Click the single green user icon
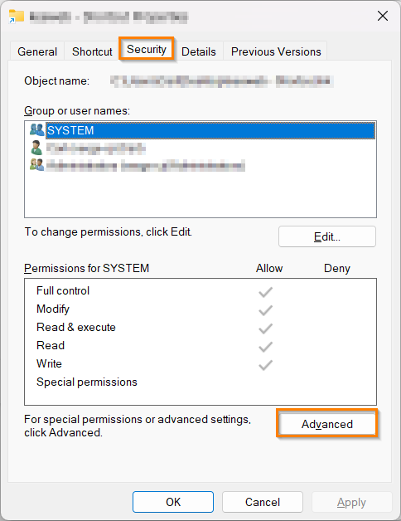 pos(36,148)
